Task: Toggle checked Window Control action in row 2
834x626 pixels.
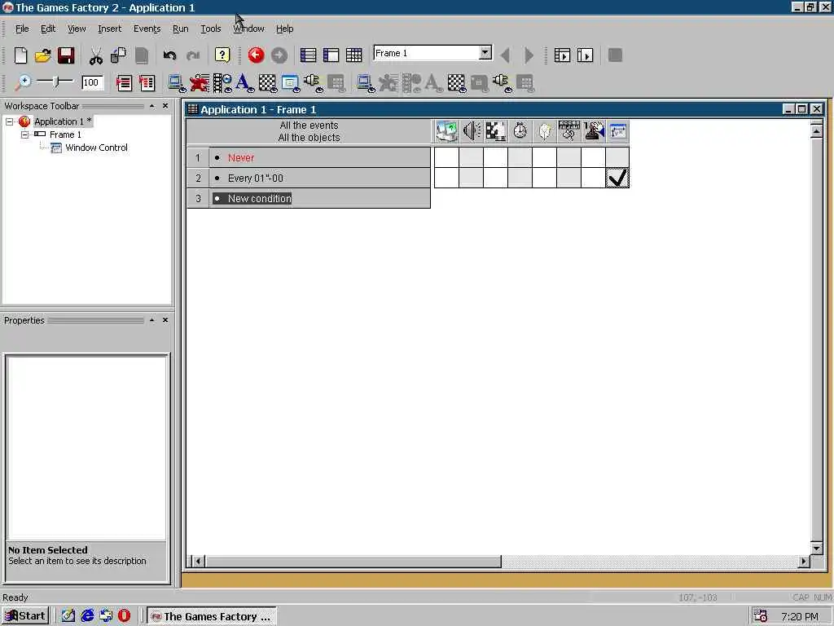Action: 617,178
